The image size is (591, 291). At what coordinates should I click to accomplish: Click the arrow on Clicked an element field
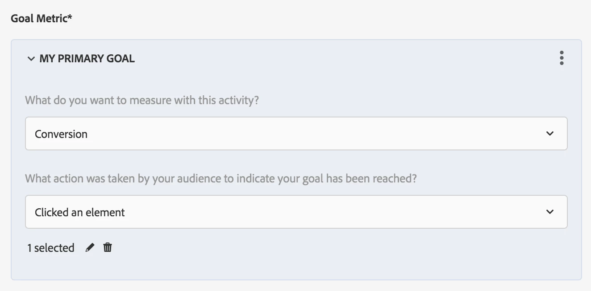tap(549, 212)
